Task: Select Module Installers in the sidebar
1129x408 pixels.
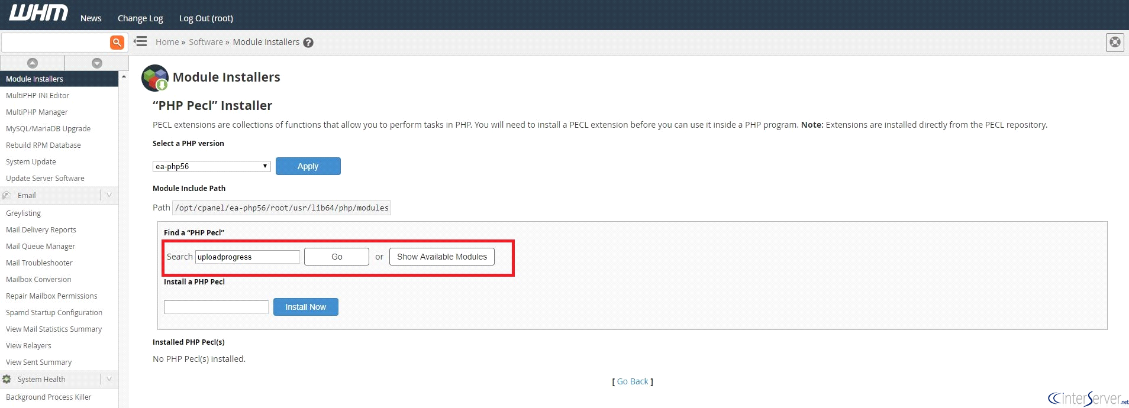Action: pyautogui.click(x=59, y=79)
